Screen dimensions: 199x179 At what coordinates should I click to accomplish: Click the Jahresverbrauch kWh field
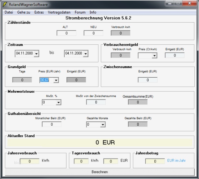click(29, 161)
